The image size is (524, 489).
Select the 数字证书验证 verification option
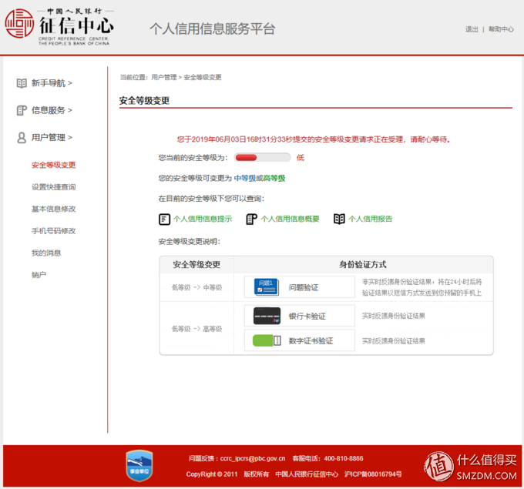(300, 340)
